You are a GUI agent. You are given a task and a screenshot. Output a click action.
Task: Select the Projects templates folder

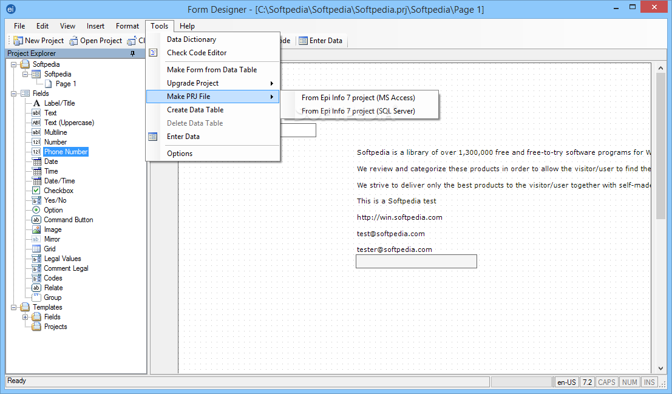[x=56, y=327]
